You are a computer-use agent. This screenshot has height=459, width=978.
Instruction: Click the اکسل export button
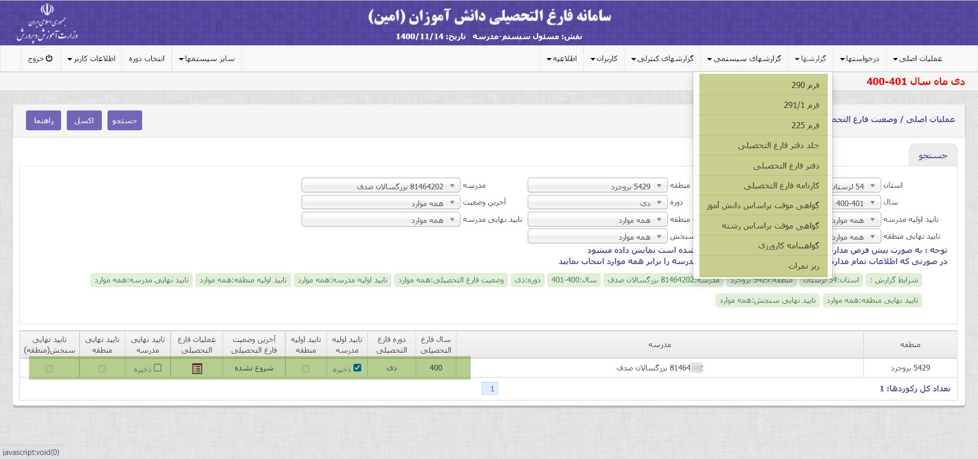click(x=84, y=121)
